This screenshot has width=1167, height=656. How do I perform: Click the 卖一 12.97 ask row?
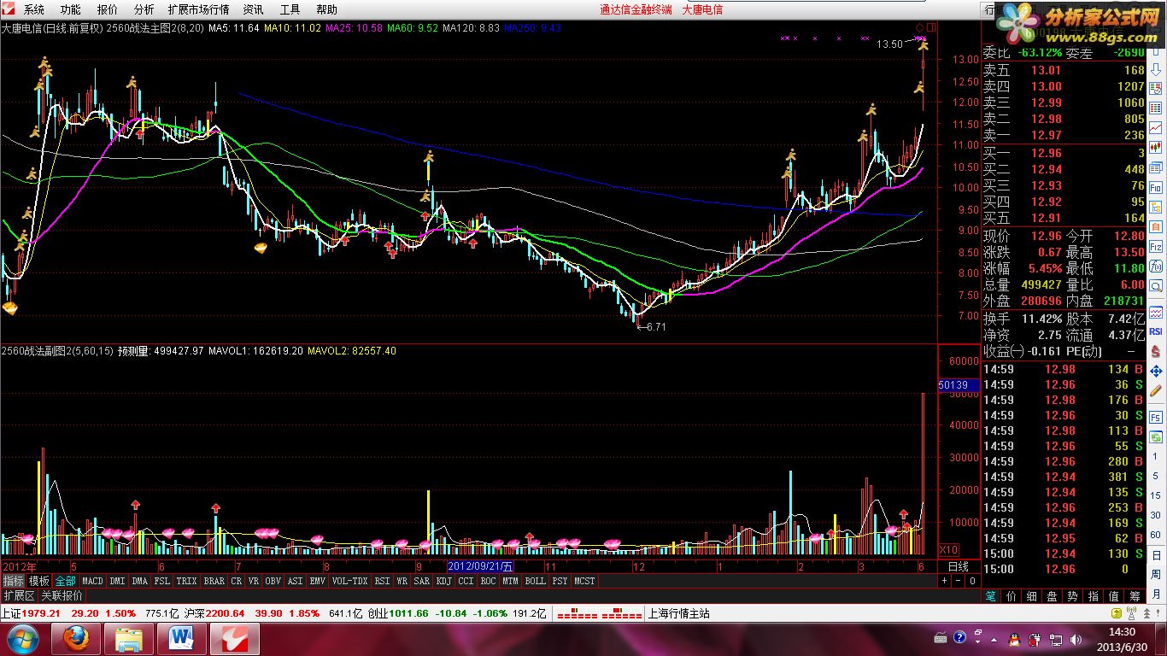[x=1064, y=135]
